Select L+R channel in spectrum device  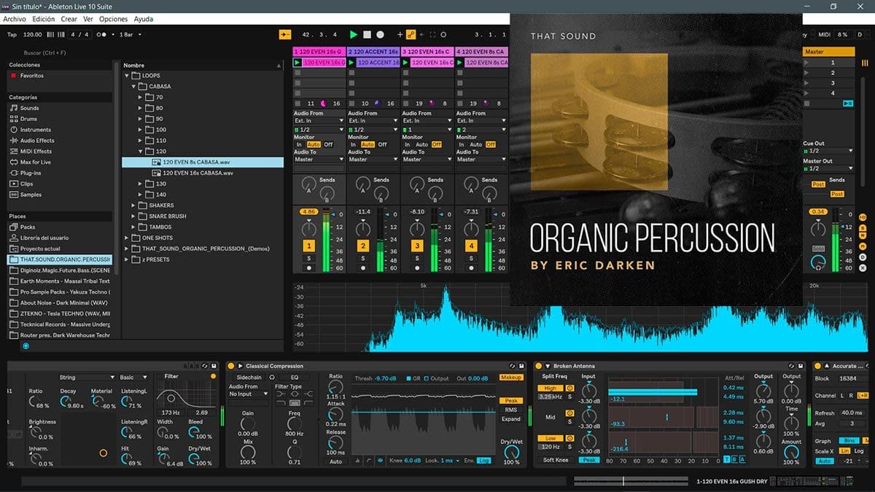tap(863, 395)
